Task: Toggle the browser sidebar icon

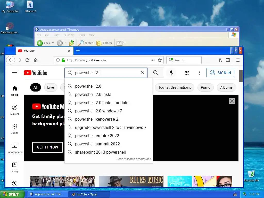Action: [228, 60]
